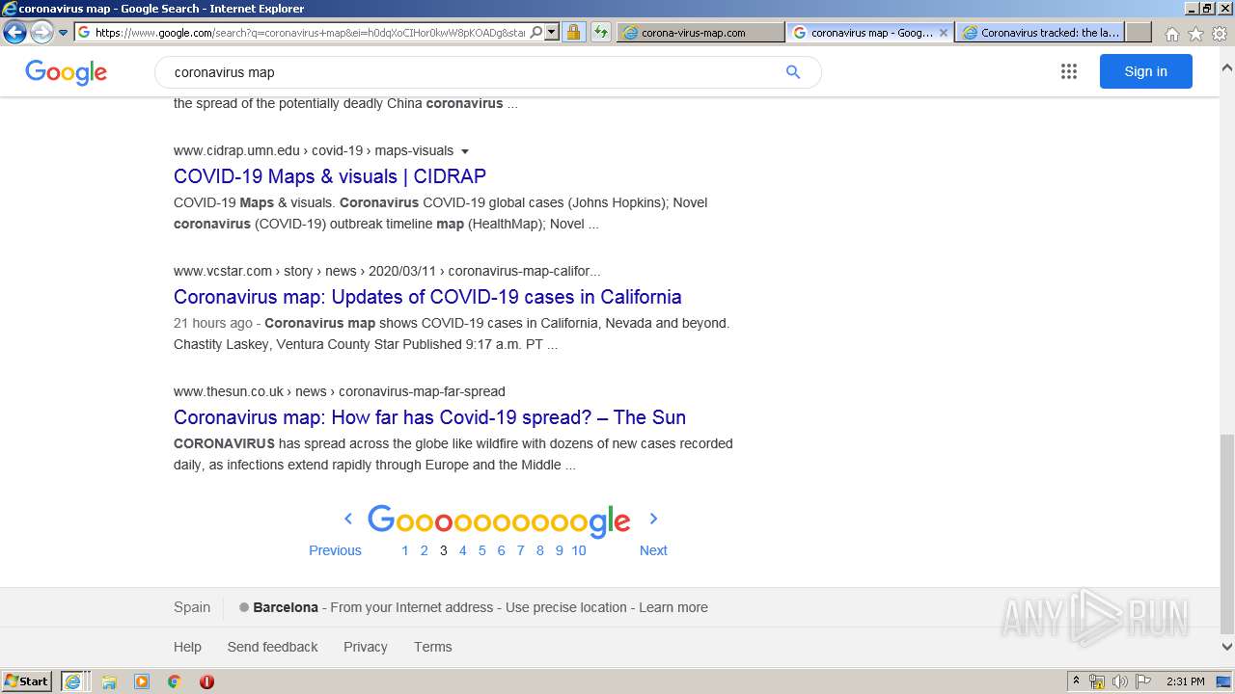
Task: Click the Home icon in IE toolbar
Action: pyautogui.click(x=1171, y=34)
